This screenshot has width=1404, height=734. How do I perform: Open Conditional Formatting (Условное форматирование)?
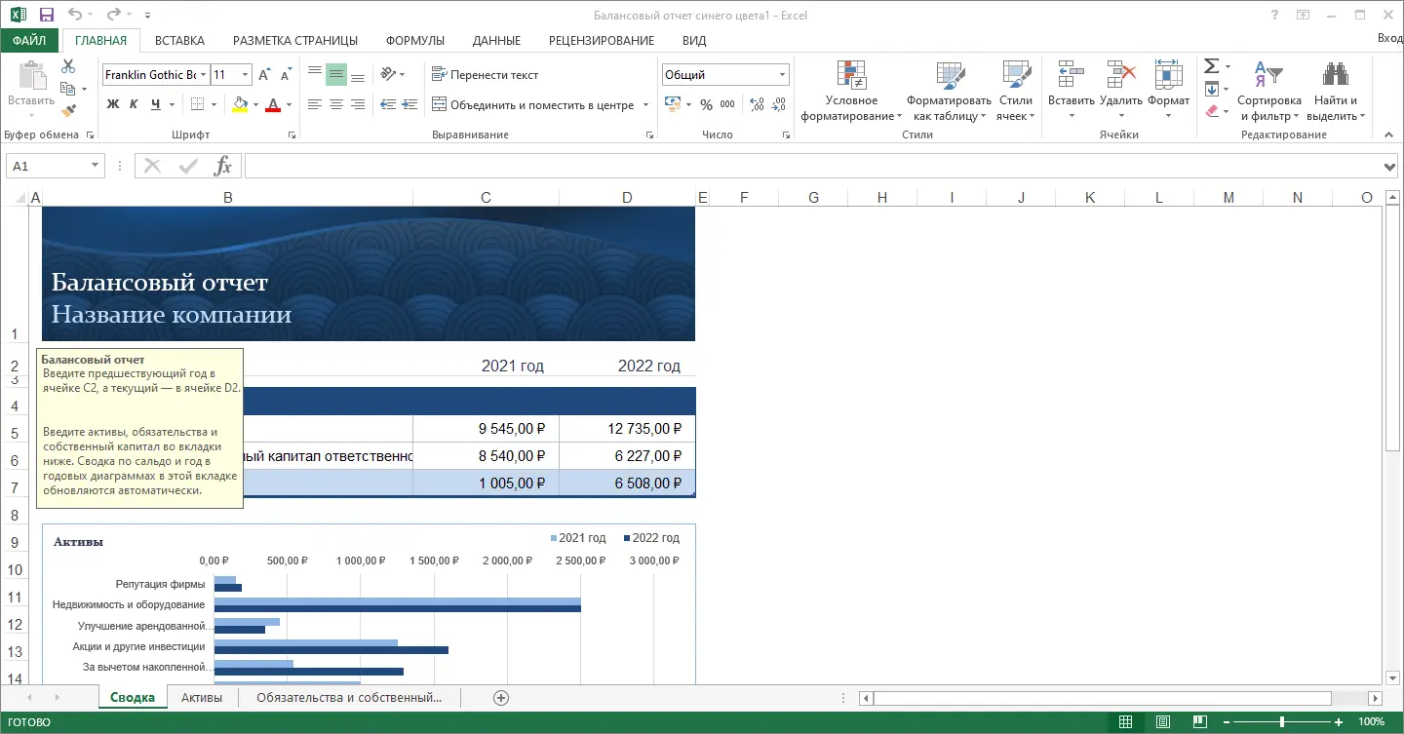851,93
